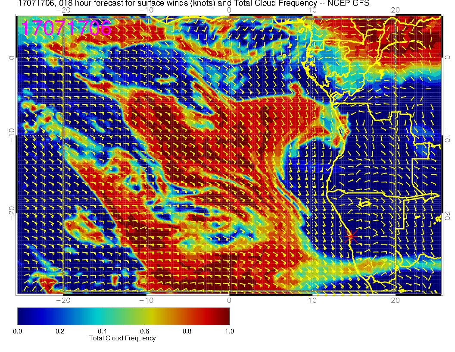Click the red asterisk marker on the coast

point(351,236)
